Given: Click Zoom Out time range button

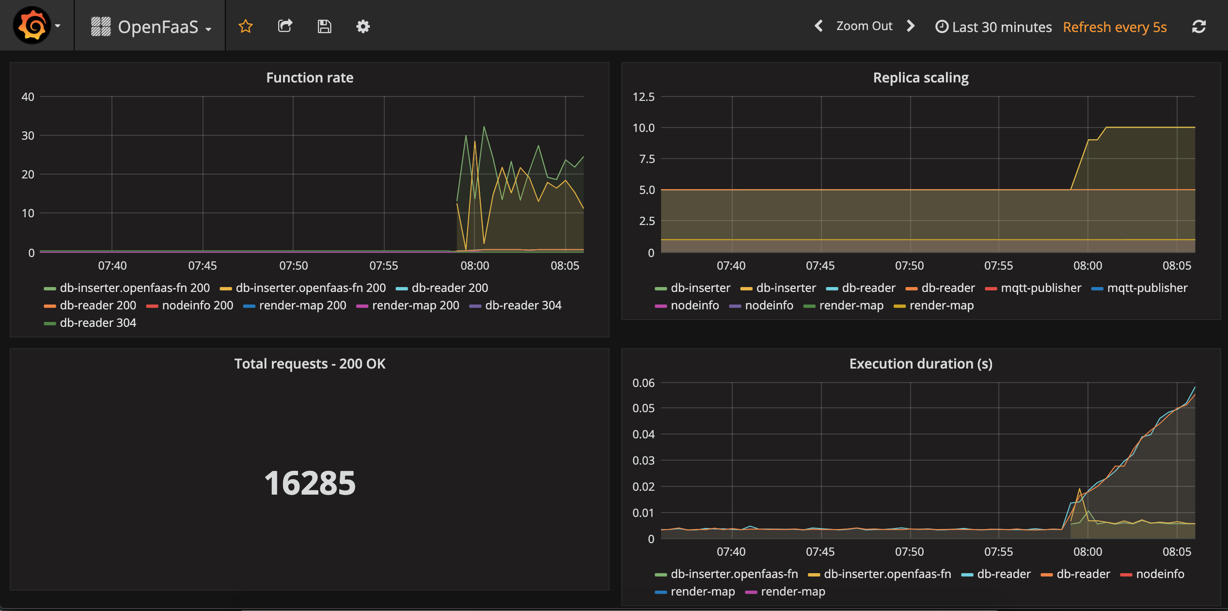Looking at the screenshot, I should pos(864,26).
